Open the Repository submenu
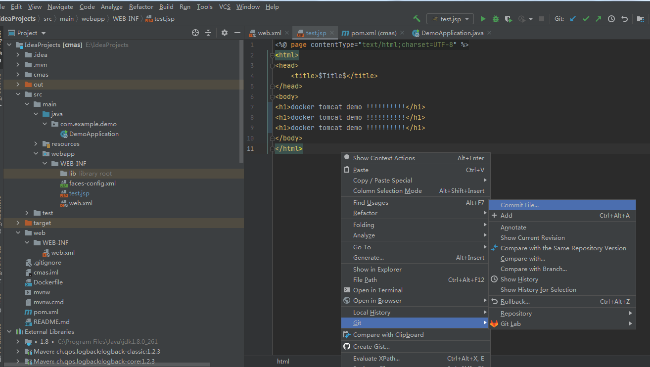Image resolution: width=650 pixels, height=367 pixels. pos(562,313)
